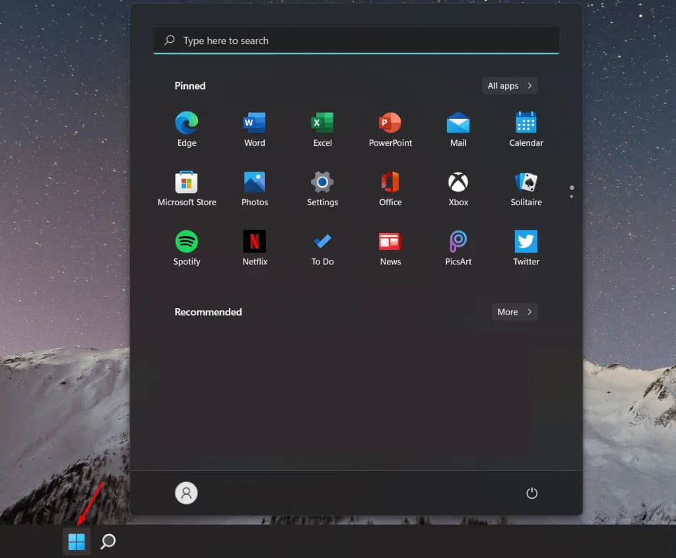676x558 pixels.
Task: Click the user account avatar
Action: point(186,493)
